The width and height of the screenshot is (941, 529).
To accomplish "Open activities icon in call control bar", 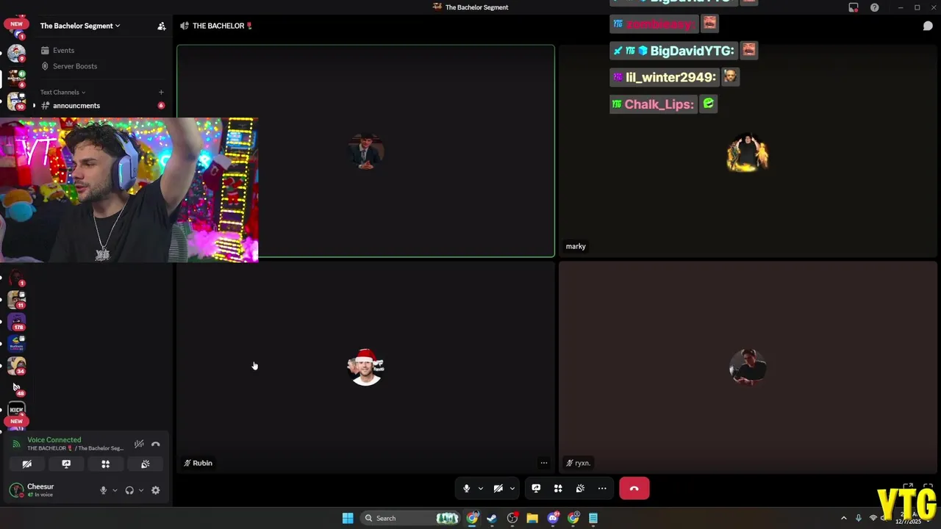I will click(558, 489).
